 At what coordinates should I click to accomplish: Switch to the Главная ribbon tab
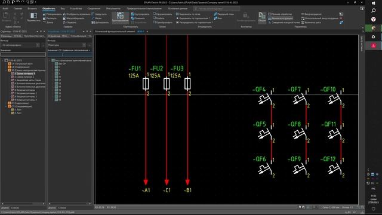pyautogui.click(x=18, y=8)
